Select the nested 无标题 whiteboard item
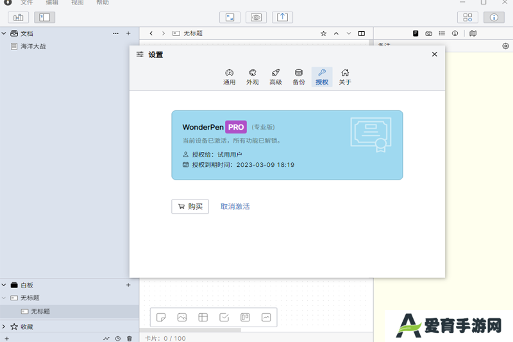513x342 pixels. 69,312
